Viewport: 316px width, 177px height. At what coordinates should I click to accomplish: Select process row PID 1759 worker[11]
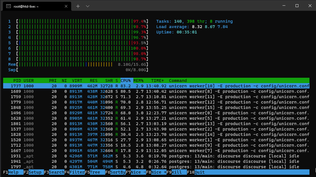pos(156,97)
